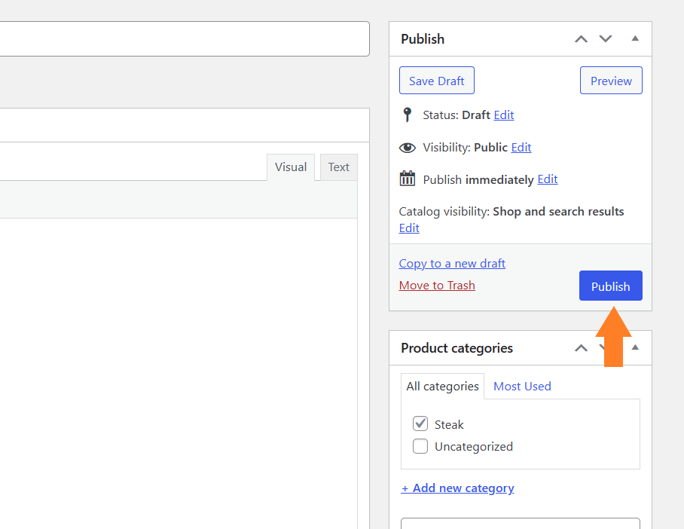This screenshot has height=529, width=684.
Task: Click the status pin icon
Action: [407, 115]
